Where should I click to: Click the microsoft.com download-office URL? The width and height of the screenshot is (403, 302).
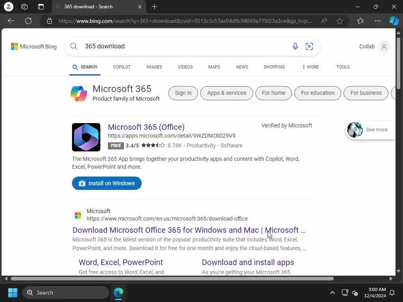click(x=167, y=219)
